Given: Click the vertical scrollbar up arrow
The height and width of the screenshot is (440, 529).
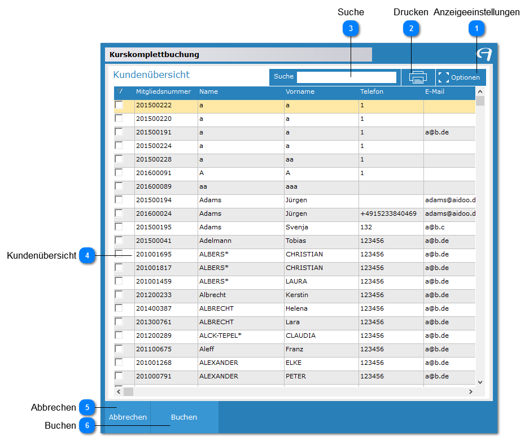Looking at the screenshot, I should click(x=480, y=92).
